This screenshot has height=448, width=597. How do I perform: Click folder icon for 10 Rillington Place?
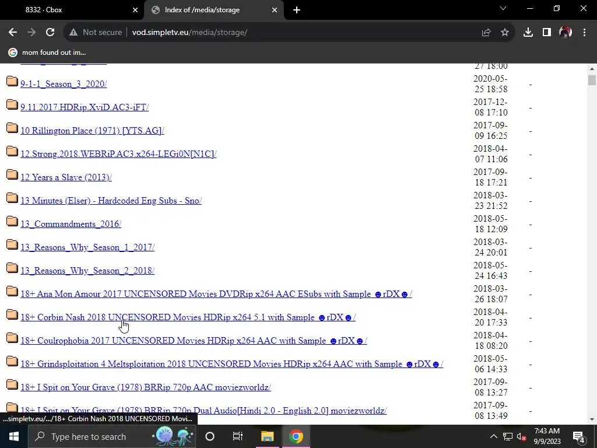[x=12, y=128]
